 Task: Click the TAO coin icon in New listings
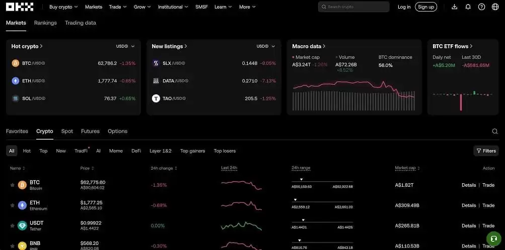(x=156, y=98)
